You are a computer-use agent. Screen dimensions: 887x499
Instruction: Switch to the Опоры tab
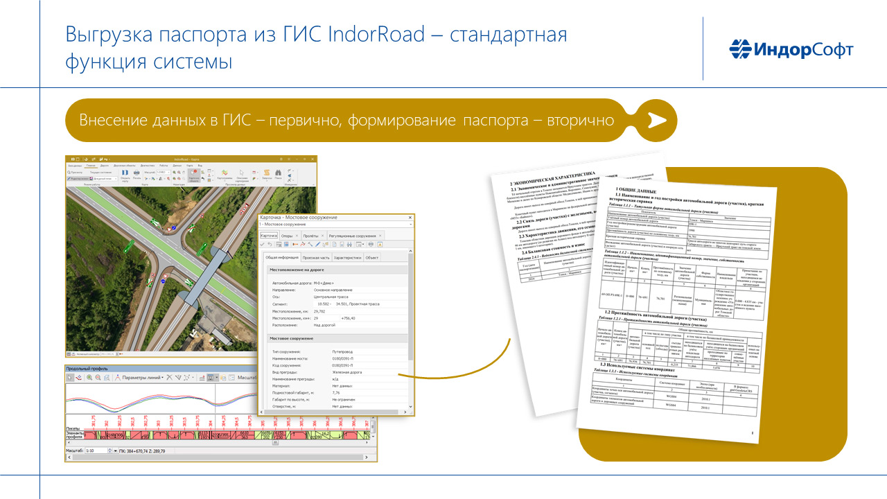click(x=287, y=236)
